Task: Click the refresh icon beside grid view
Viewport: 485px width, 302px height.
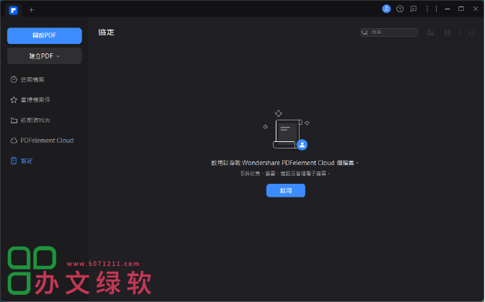Action: (x=471, y=32)
